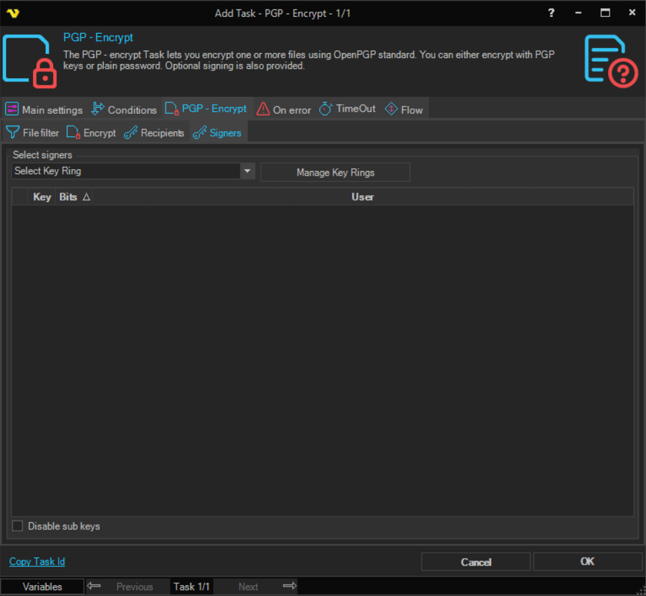Switch to the File filter sub-tab
This screenshot has width=646, height=596.
click(x=33, y=133)
